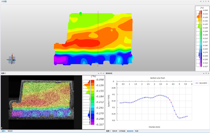The height and width of the screenshot is (133, 210).
Task: Click the red swatch atop 3D colorbar
Action: coord(201,12)
